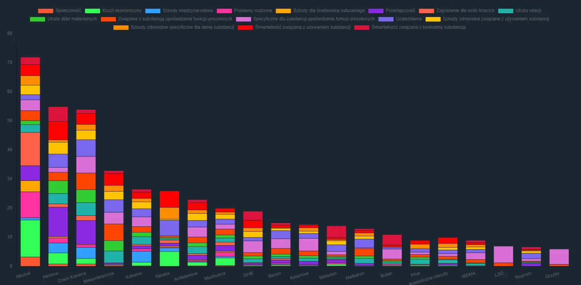
Task: Click the pink segment of the LSD bar
Action: 504,254
